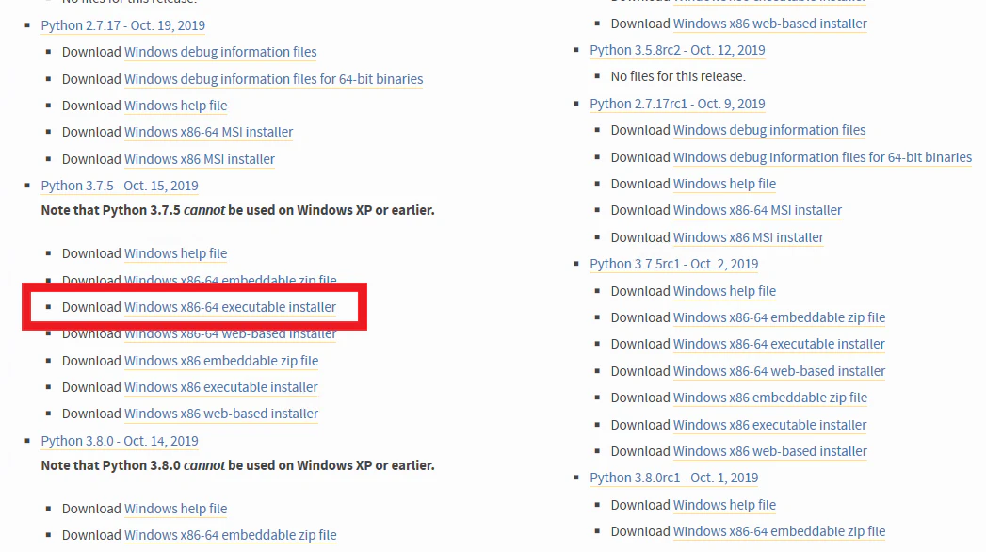The image size is (986, 552).
Task: Choose Windows x86 web-based installer under Python 3.7.5
Action: coord(221,413)
